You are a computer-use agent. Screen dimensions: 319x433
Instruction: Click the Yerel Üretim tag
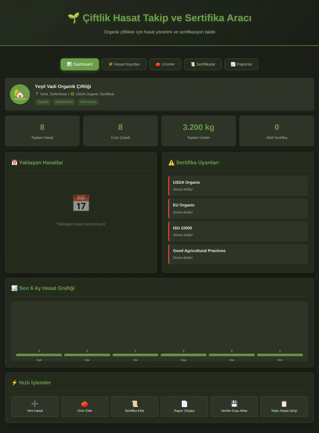(88, 102)
